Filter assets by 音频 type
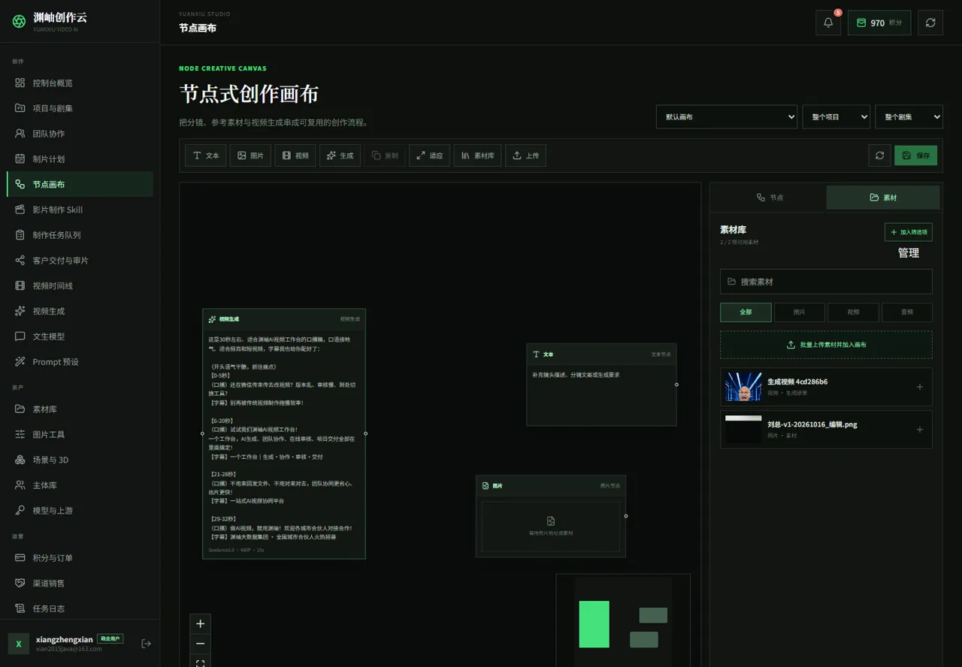Screen dimensions: 962x667 click(x=907, y=312)
